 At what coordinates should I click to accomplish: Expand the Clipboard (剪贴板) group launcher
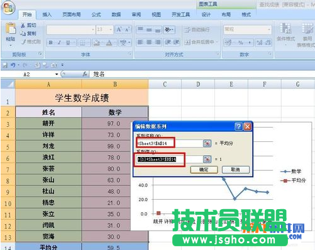40,54
